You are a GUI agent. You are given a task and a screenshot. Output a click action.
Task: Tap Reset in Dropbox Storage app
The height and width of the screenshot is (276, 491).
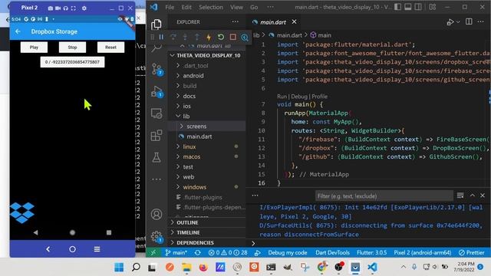coord(110,48)
